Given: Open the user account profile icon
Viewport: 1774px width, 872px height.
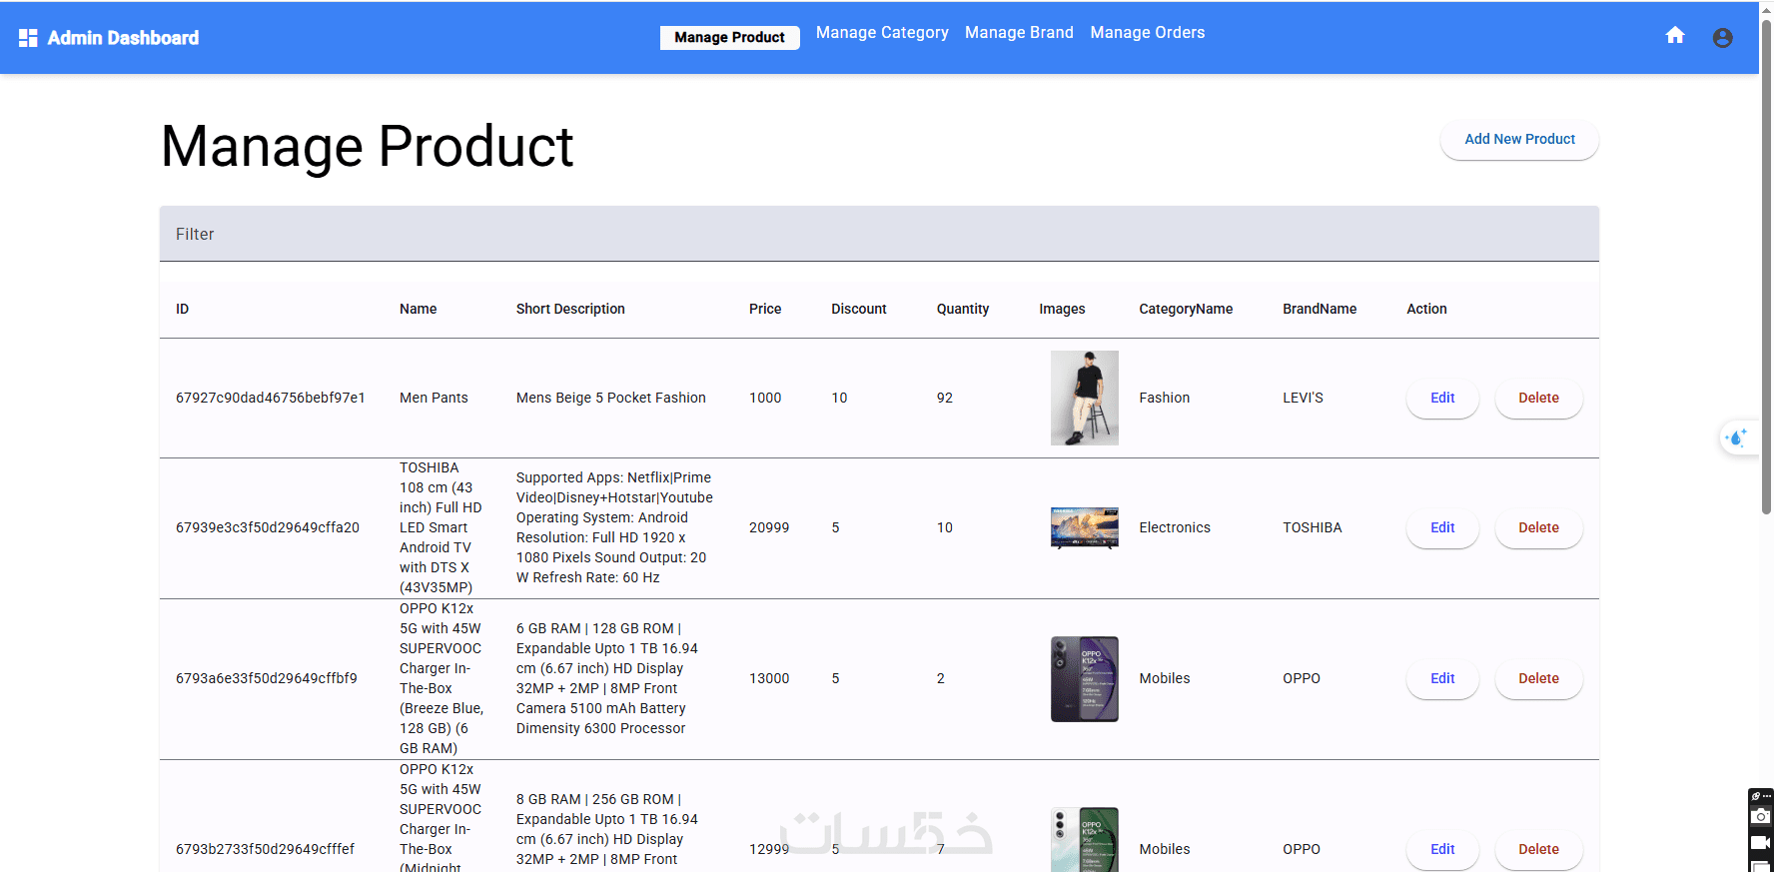Looking at the screenshot, I should click(1722, 38).
